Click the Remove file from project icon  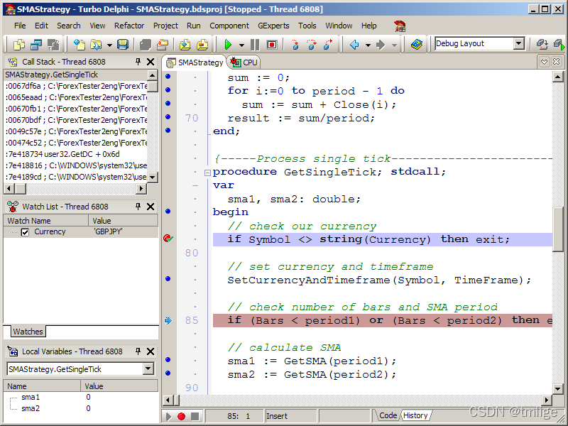(x=202, y=45)
